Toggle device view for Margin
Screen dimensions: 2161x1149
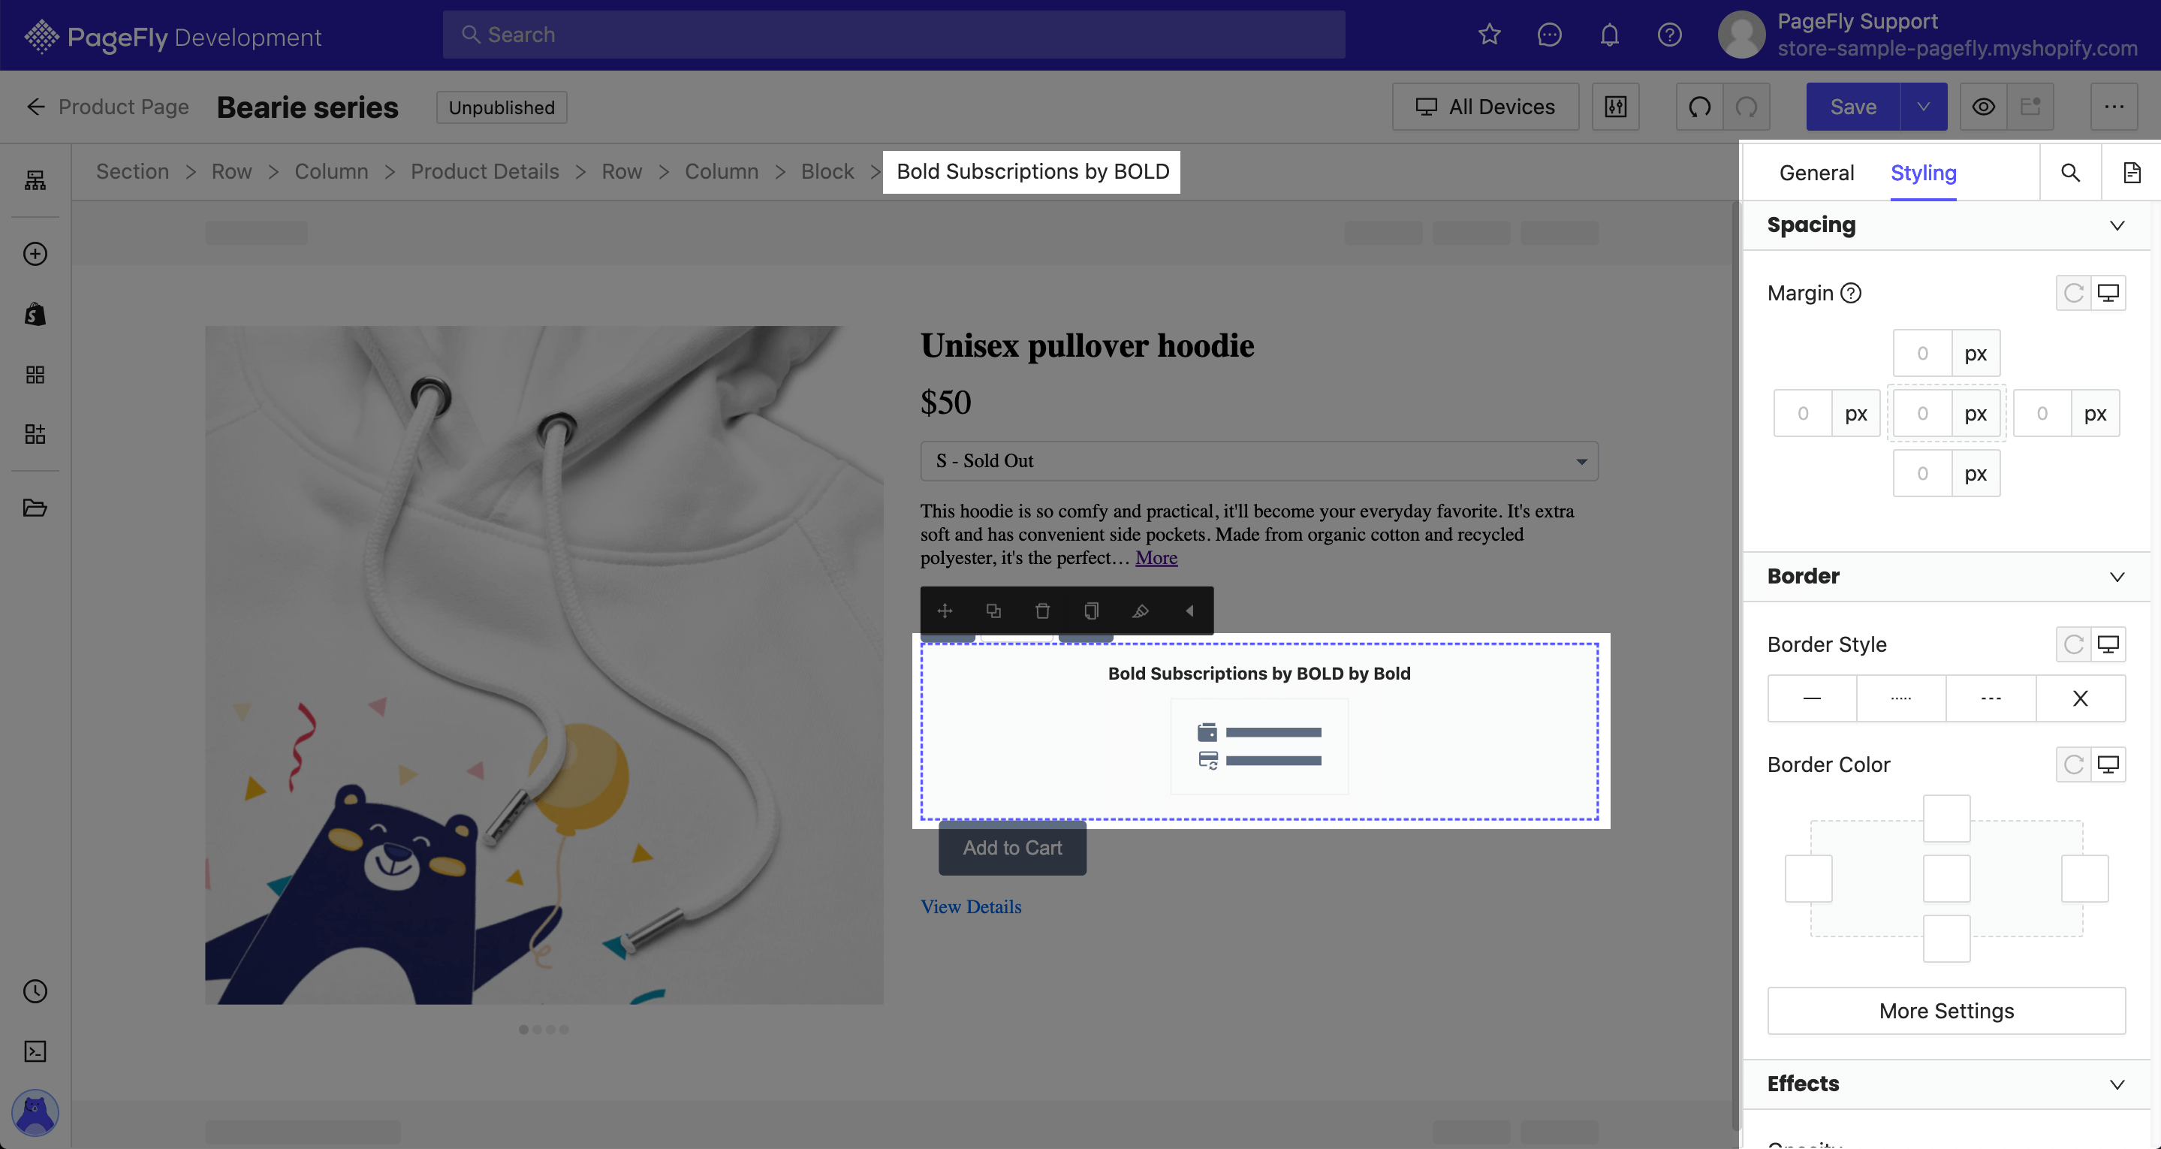coord(2108,293)
